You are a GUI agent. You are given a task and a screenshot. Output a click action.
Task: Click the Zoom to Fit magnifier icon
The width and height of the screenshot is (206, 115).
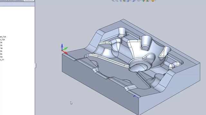coord(113,1)
